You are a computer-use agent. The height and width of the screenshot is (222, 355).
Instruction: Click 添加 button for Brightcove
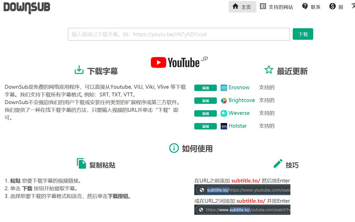(x=206, y=101)
